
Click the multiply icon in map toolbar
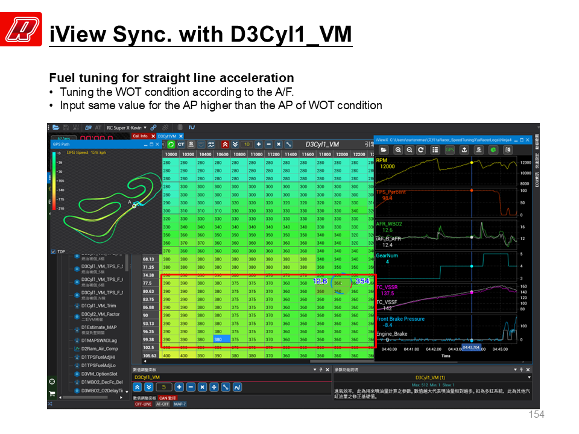click(x=279, y=144)
